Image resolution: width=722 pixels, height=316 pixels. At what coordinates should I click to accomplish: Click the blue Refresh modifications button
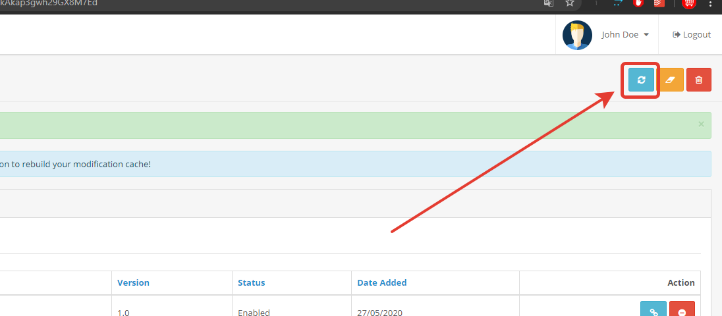click(x=641, y=80)
